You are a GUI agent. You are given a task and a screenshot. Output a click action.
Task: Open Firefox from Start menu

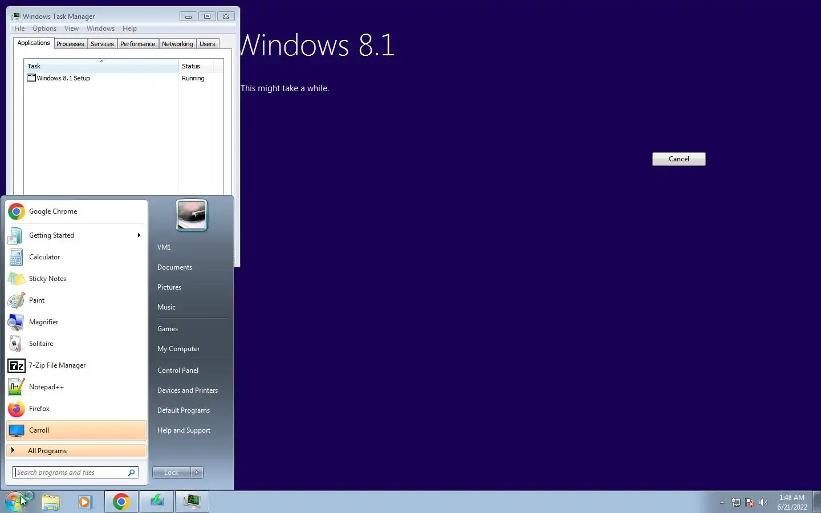point(76,409)
